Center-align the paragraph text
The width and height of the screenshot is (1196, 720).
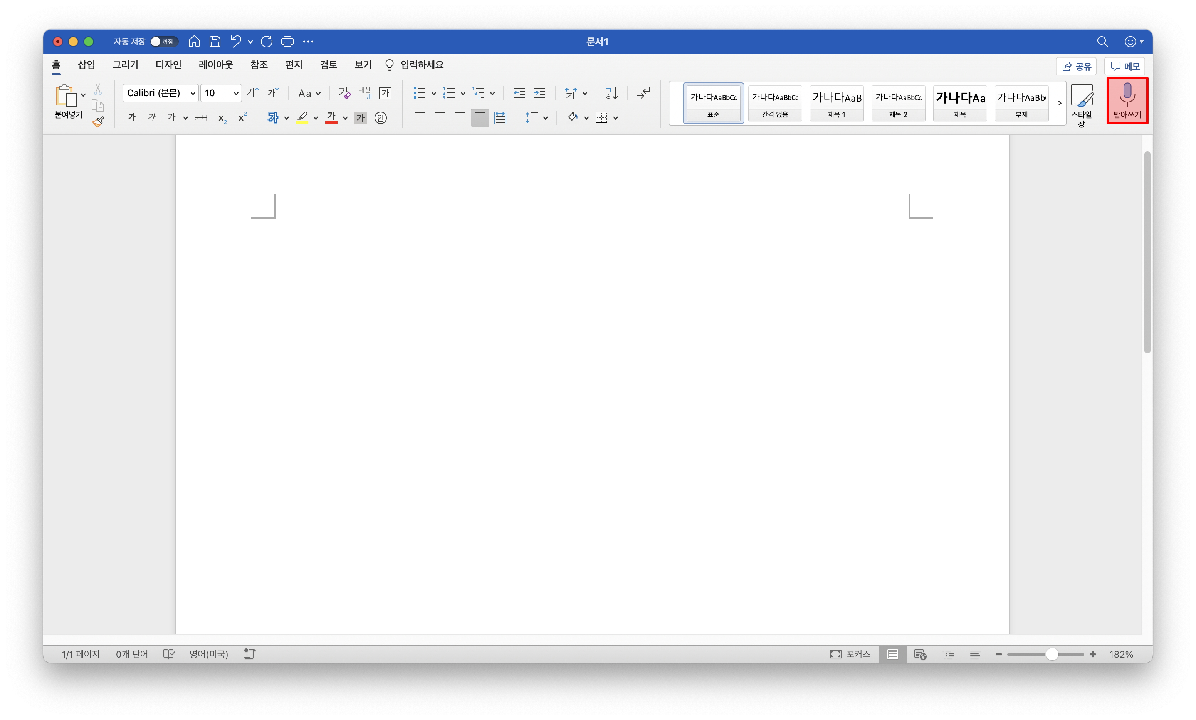(x=440, y=117)
